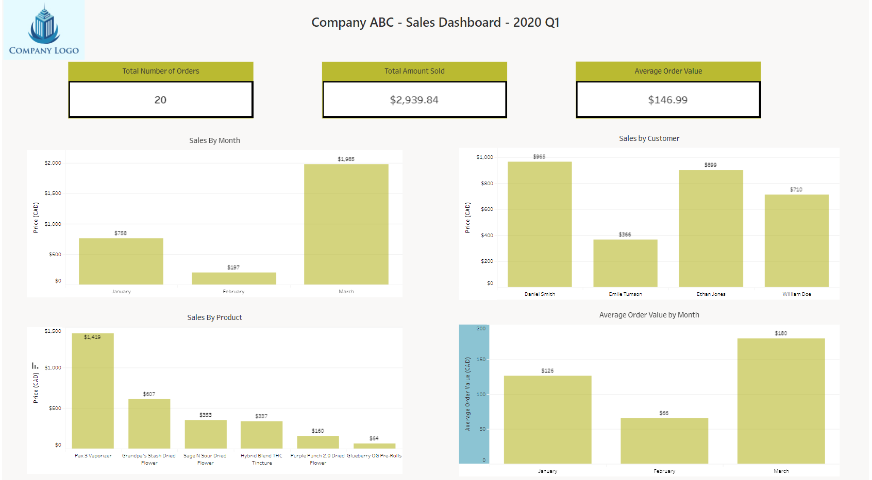The image size is (872, 480).
Task: Click the Grandpa's Stash Dried Flower bar
Action: point(149,423)
